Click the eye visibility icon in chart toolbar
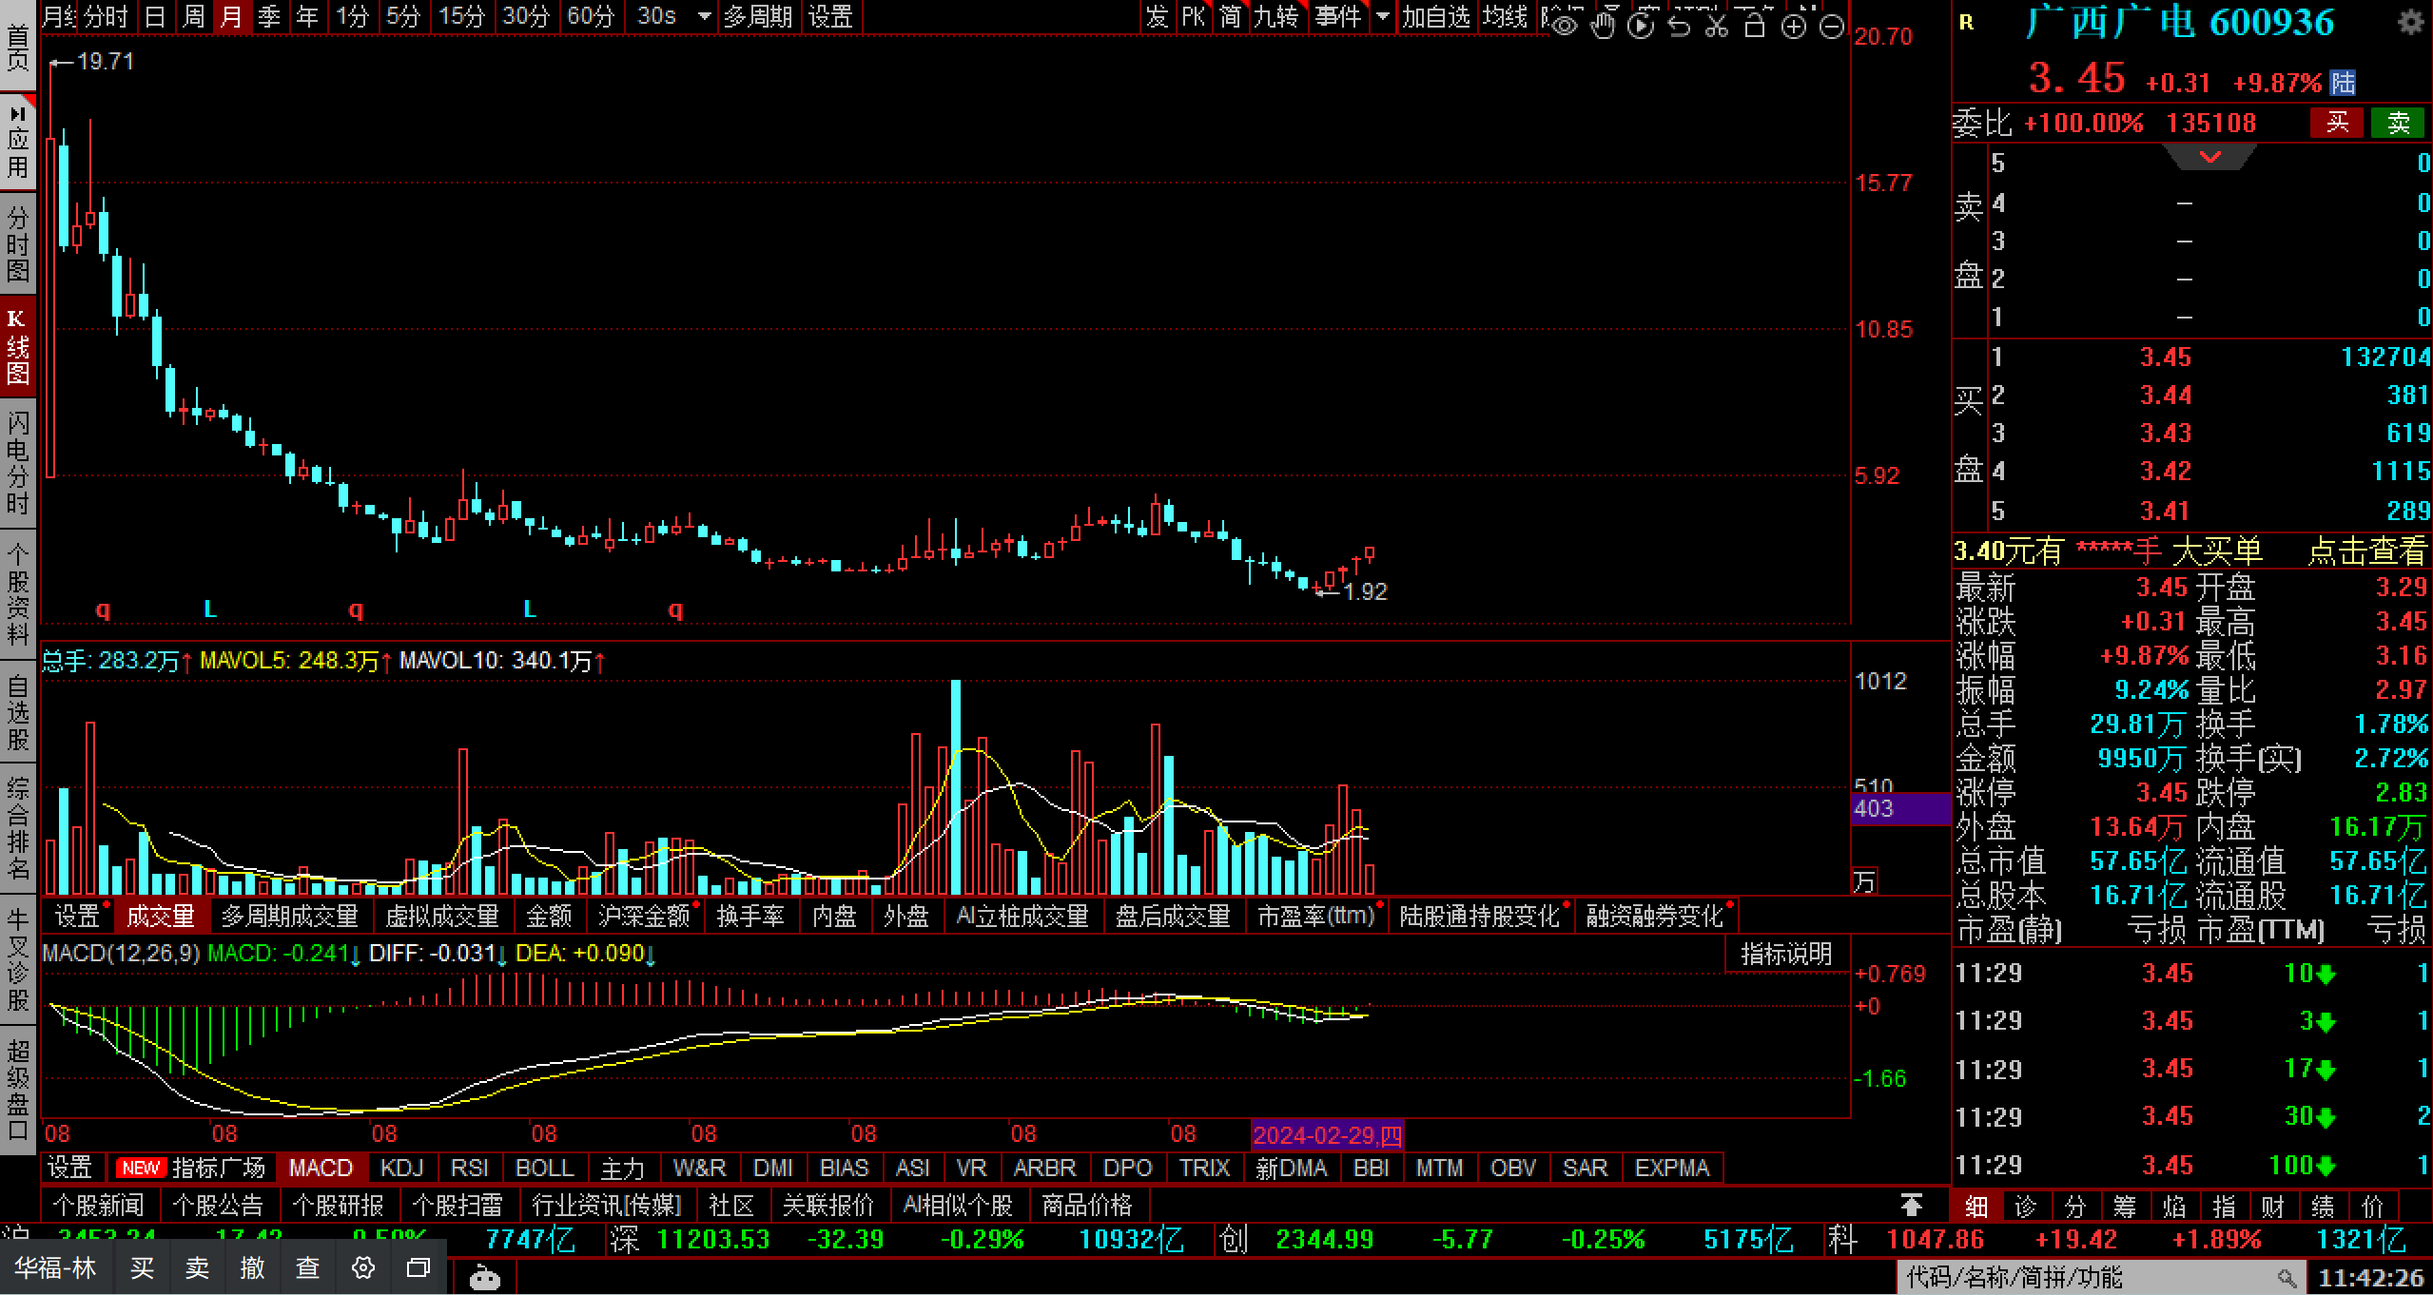The width and height of the screenshot is (2433, 1295). [1564, 25]
